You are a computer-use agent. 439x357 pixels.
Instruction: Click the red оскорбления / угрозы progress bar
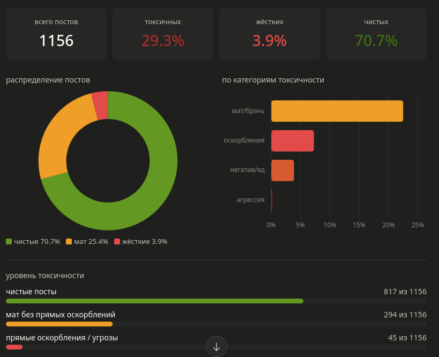pos(14,347)
